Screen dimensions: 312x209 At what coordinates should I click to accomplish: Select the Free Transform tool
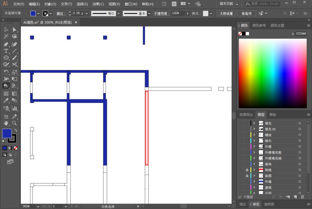14,79
